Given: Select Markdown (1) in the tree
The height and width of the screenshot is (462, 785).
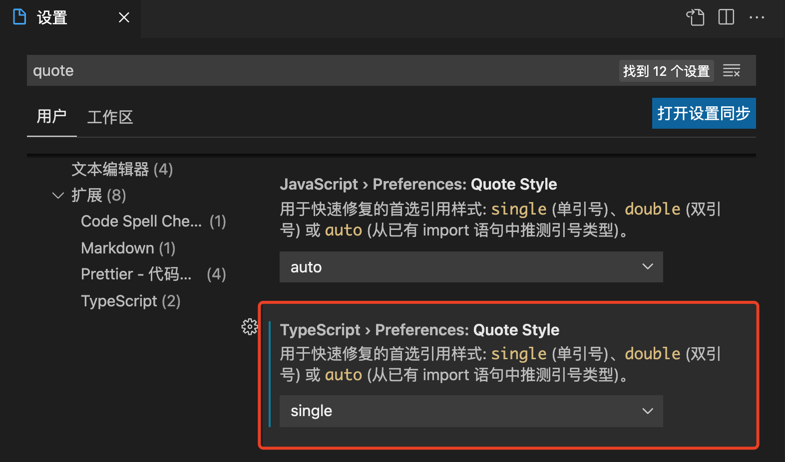Looking at the screenshot, I should click(128, 248).
